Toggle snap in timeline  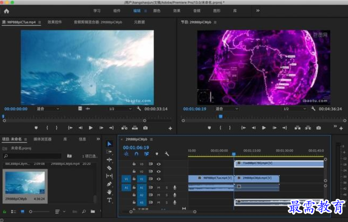click(137, 154)
